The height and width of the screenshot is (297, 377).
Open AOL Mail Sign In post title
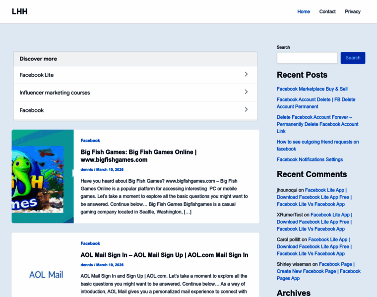coord(164,255)
